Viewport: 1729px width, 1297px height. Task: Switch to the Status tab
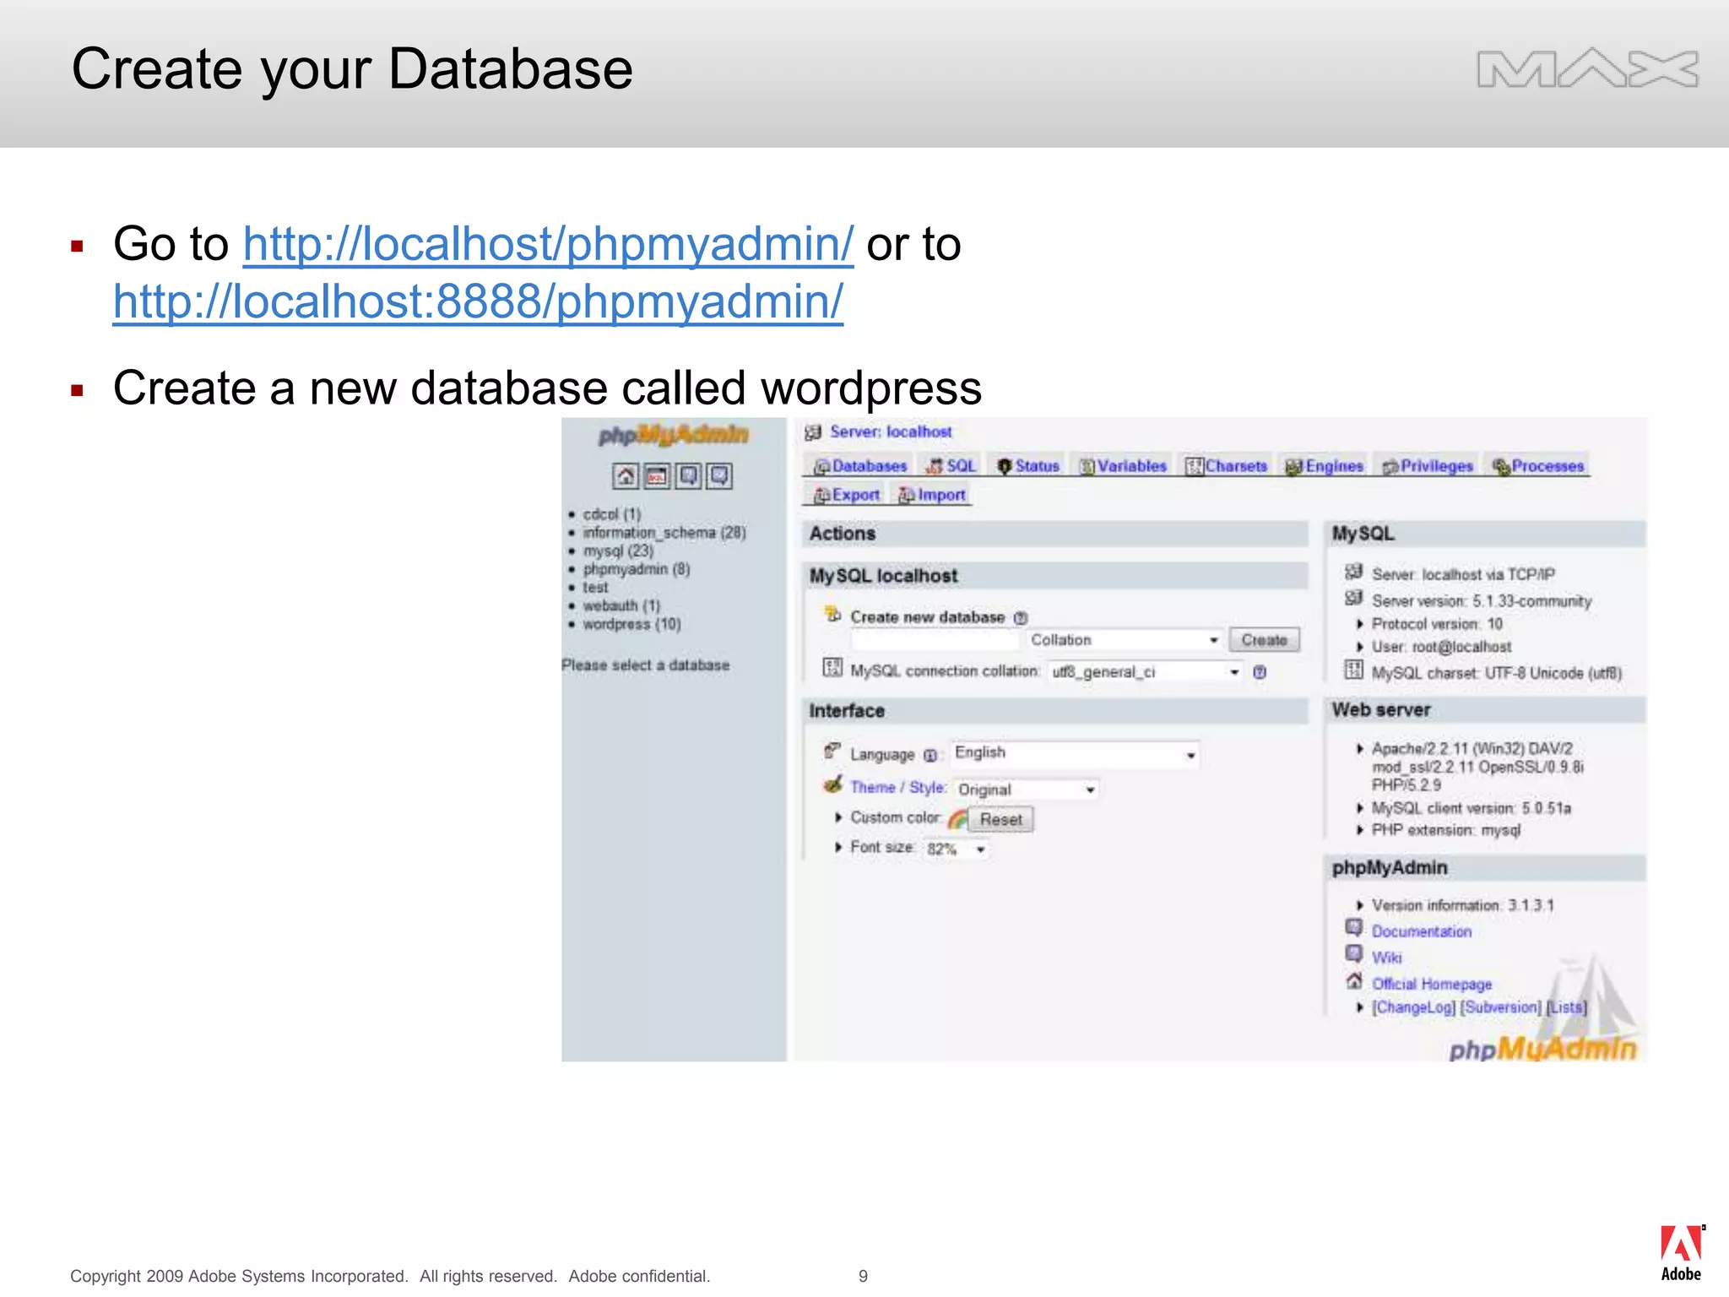pyautogui.click(x=1028, y=466)
